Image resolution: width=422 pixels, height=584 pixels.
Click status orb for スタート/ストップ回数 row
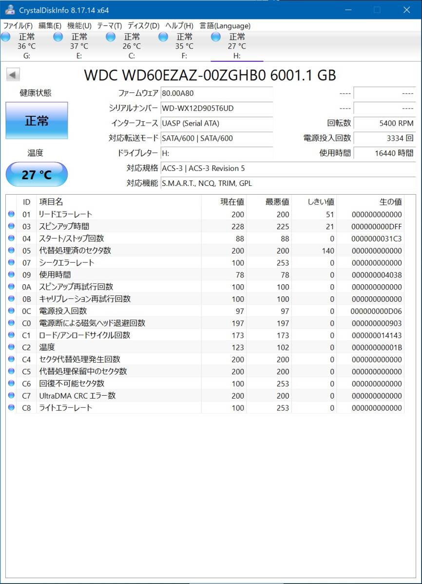11,238
